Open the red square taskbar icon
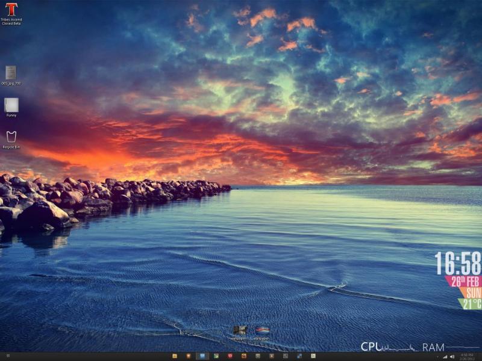The image size is (482, 361). coord(230,356)
